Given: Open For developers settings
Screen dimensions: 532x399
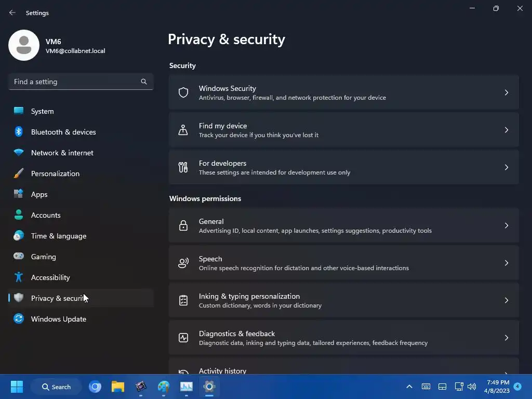Looking at the screenshot, I should tap(344, 167).
